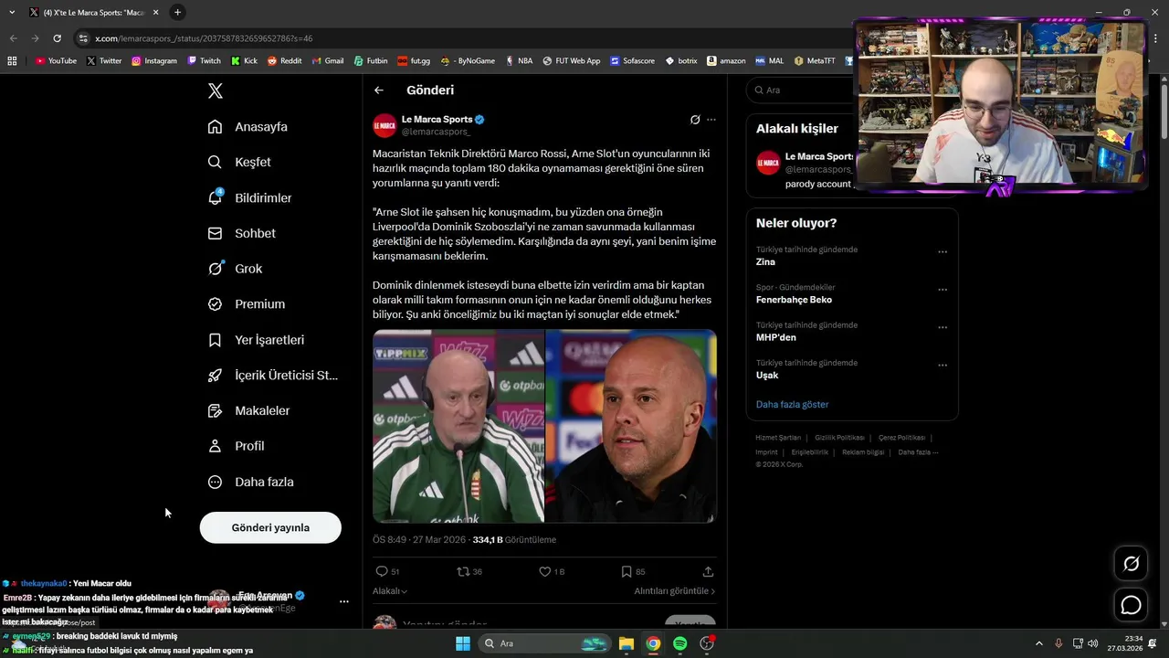Open Hizmet Şartları footer link
This screenshot has width=1169, height=658.
[778, 438]
